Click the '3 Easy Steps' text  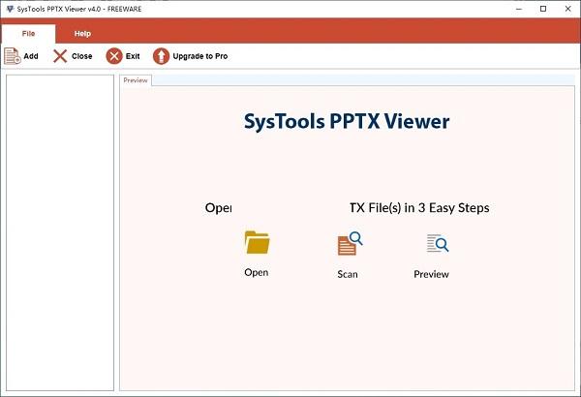coord(453,208)
